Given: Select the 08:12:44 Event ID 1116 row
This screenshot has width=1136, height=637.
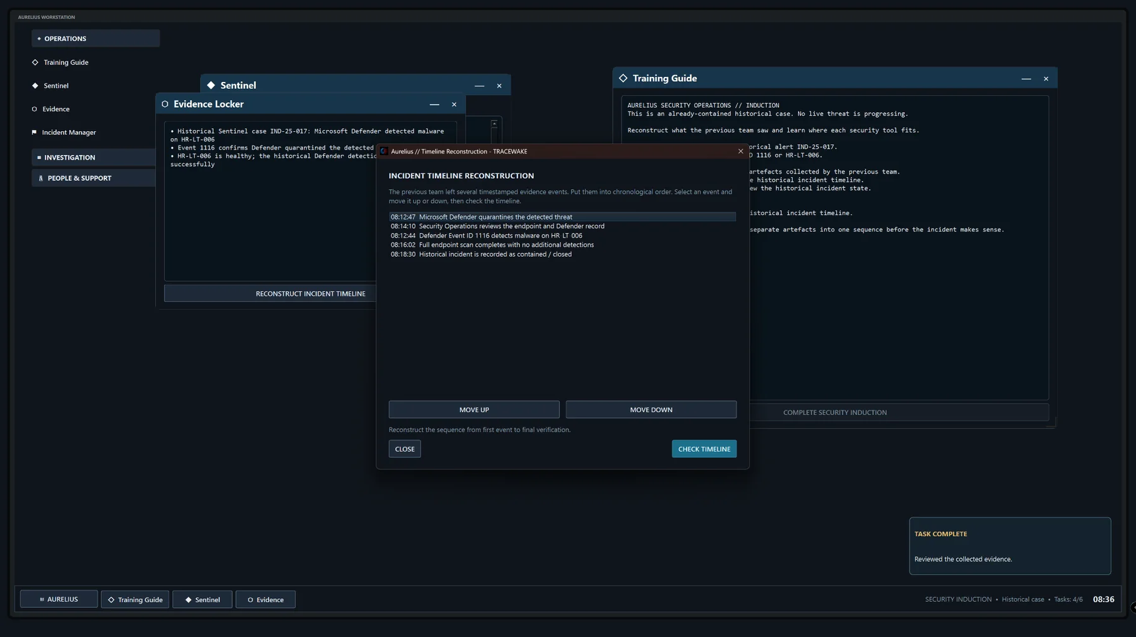Looking at the screenshot, I should pos(562,236).
